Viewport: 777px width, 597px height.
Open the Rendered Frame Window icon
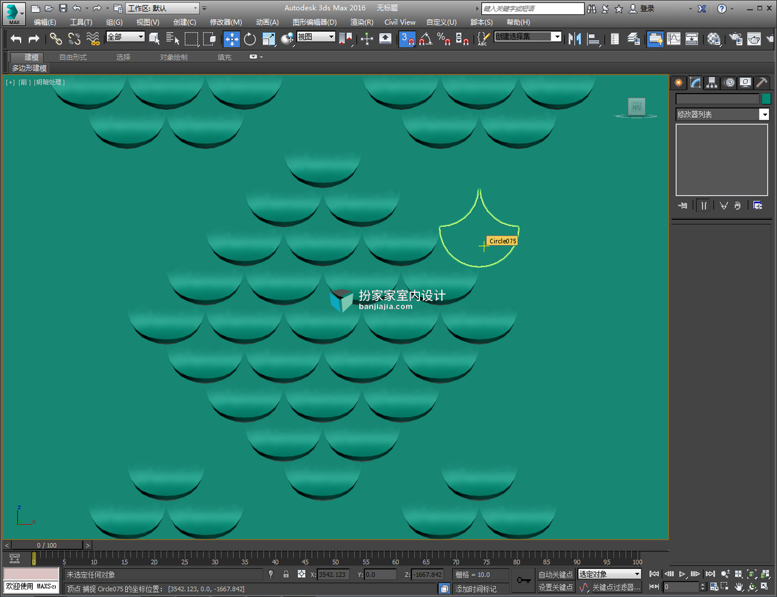754,39
